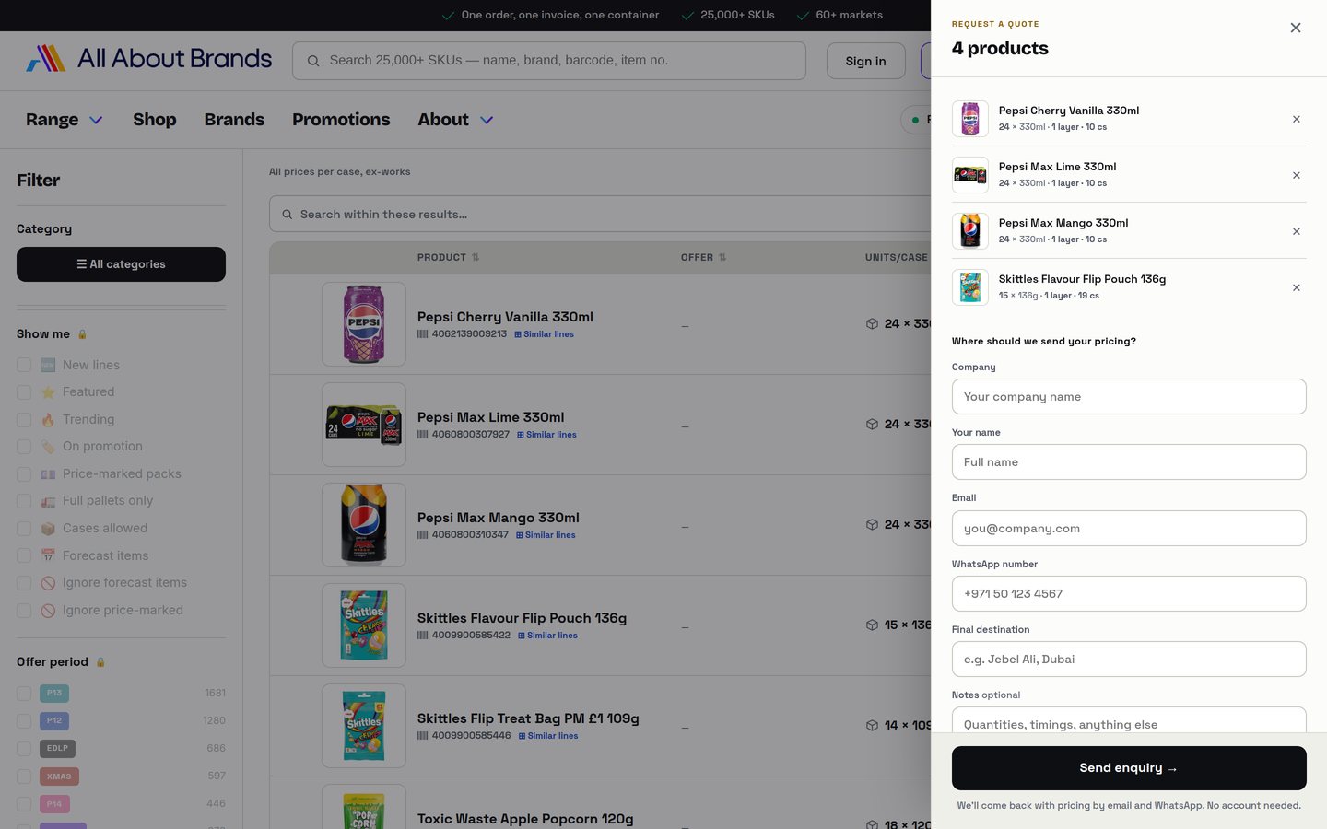
Task: Enable the Trending filter checkbox
Action: [x=24, y=420]
